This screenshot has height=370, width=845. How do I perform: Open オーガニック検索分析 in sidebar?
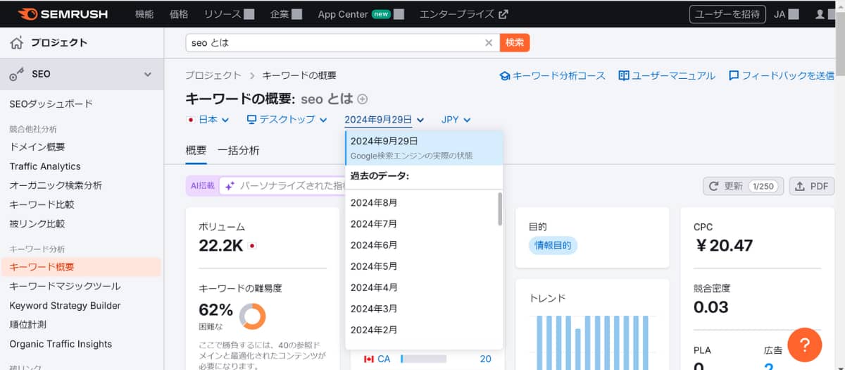56,185
